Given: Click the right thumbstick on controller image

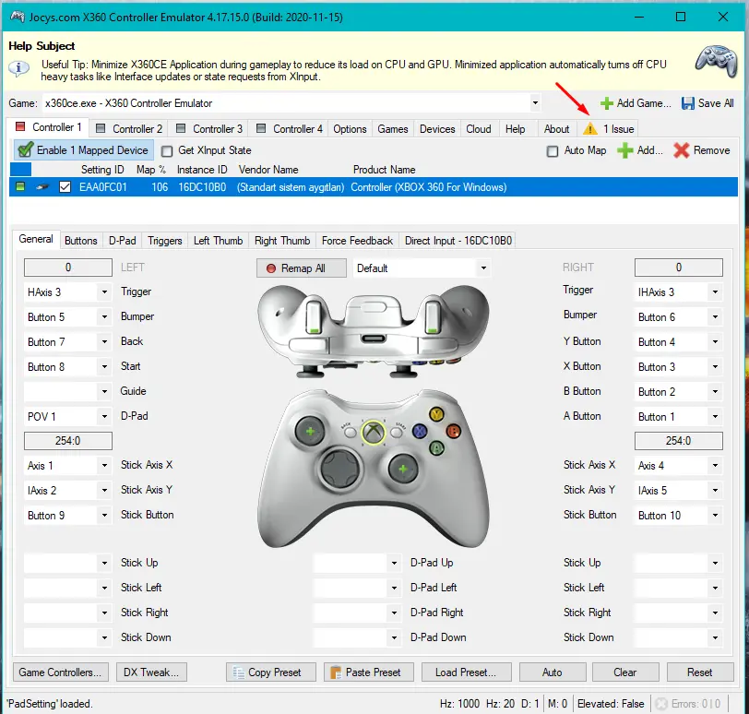Looking at the screenshot, I should (x=403, y=469).
